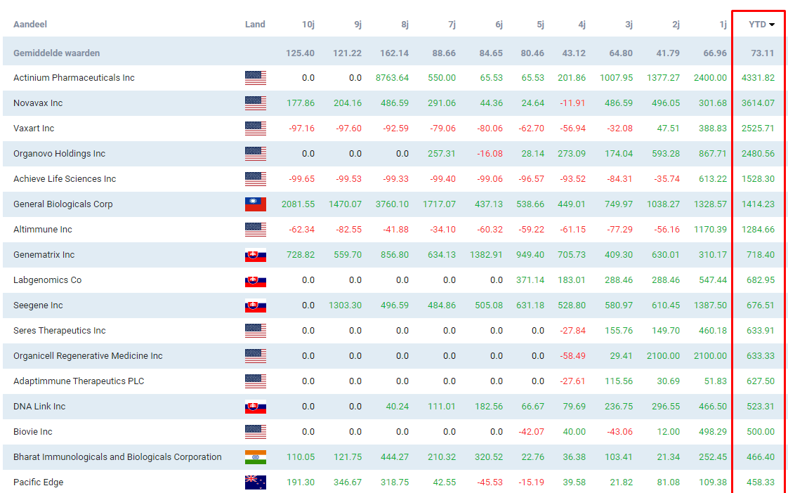Select the New Zealand flag beside Pacific Edge
The height and width of the screenshot is (493, 788).
[x=256, y=482]
